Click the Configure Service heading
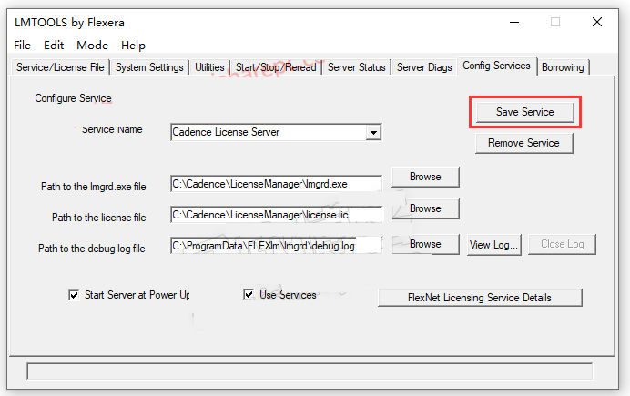This screenshot has height=396, width=630. coord(73,98)
